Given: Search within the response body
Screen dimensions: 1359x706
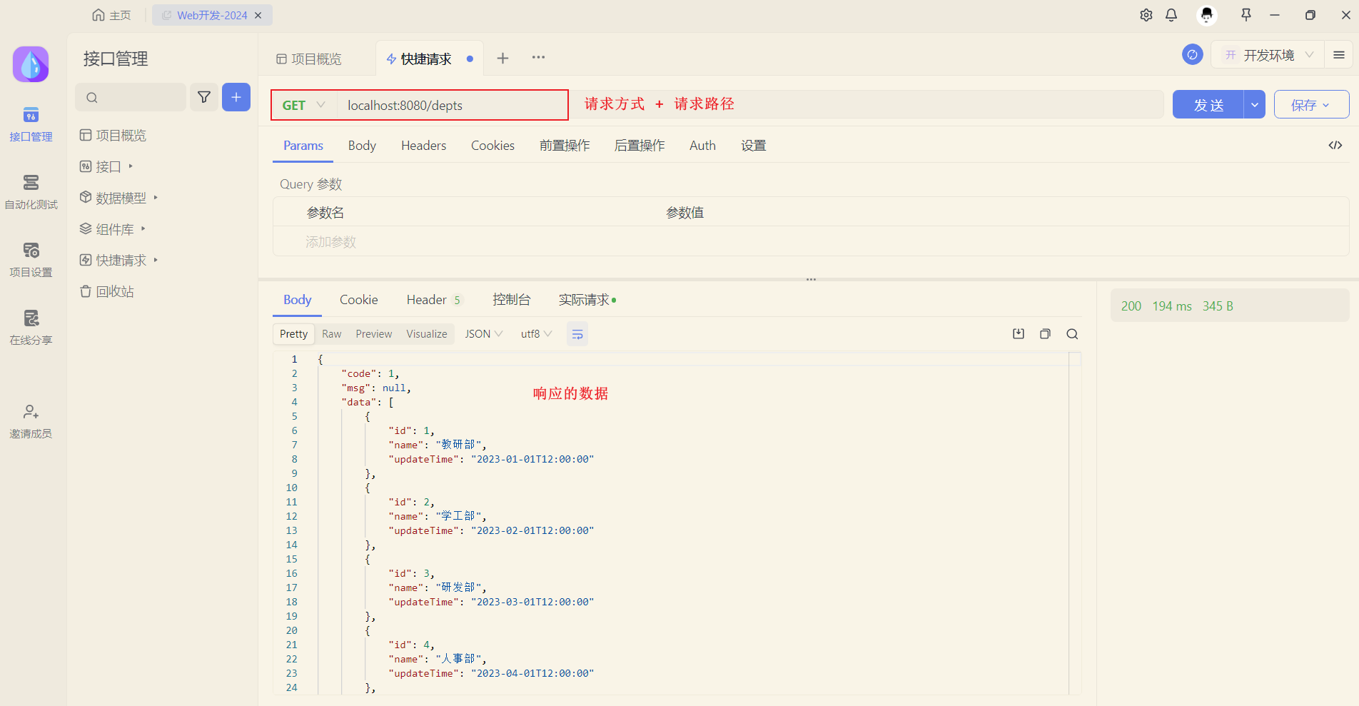Looking at the screenshot, I should (x=1072, y=333).
